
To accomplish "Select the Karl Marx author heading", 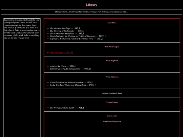I will click(x=112, y=23).
